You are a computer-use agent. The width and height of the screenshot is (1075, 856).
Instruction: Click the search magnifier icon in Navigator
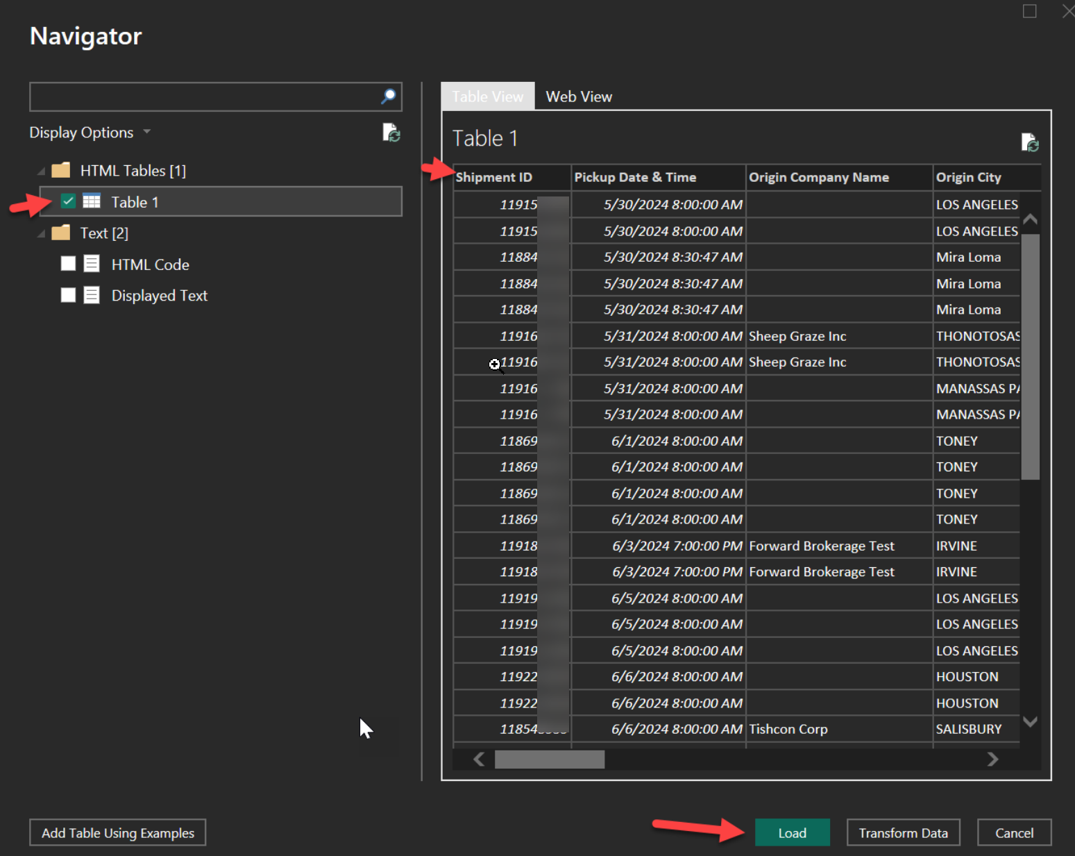pos(388,96)
